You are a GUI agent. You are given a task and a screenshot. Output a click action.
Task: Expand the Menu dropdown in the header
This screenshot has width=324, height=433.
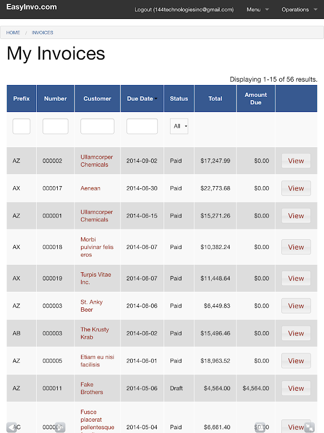click(x=258, y=10)
